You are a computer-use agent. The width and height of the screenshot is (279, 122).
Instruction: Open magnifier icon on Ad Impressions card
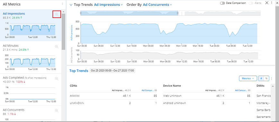pos(57,14)
